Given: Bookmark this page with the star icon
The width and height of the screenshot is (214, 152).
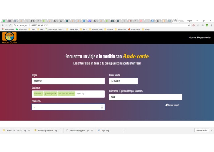Looking at the screenshot, I should pyautogui.click(x=189, y=25).
